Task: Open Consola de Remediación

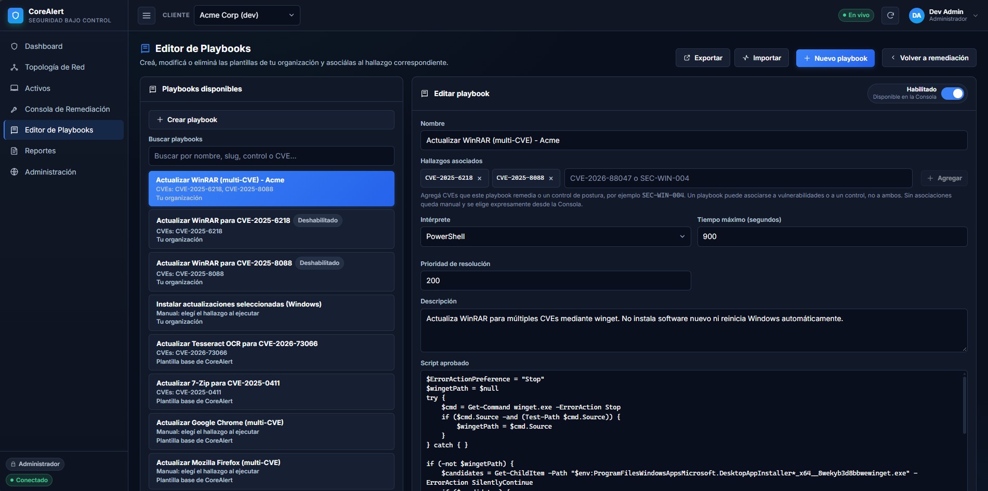Action: [63, 109]
